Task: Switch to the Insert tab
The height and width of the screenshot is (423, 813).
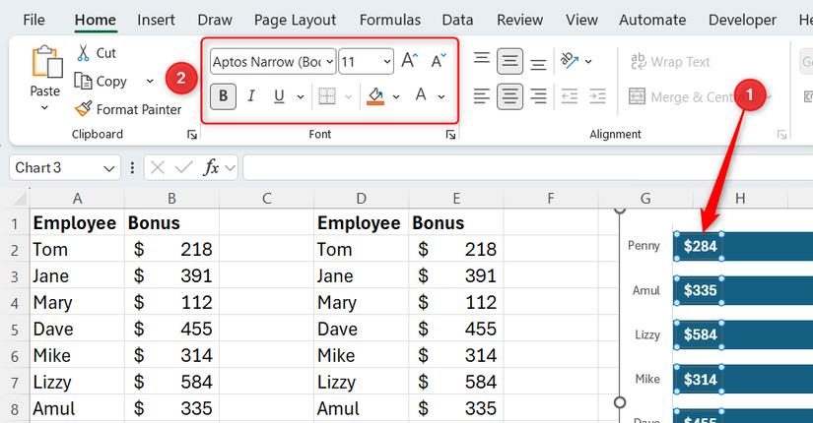Action: coord(156,20)
